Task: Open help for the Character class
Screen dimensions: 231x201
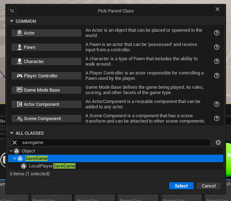Action: click(x=216, y=61)
